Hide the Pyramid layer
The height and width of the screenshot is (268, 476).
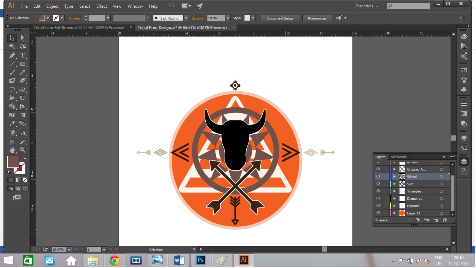click(378, 206)
